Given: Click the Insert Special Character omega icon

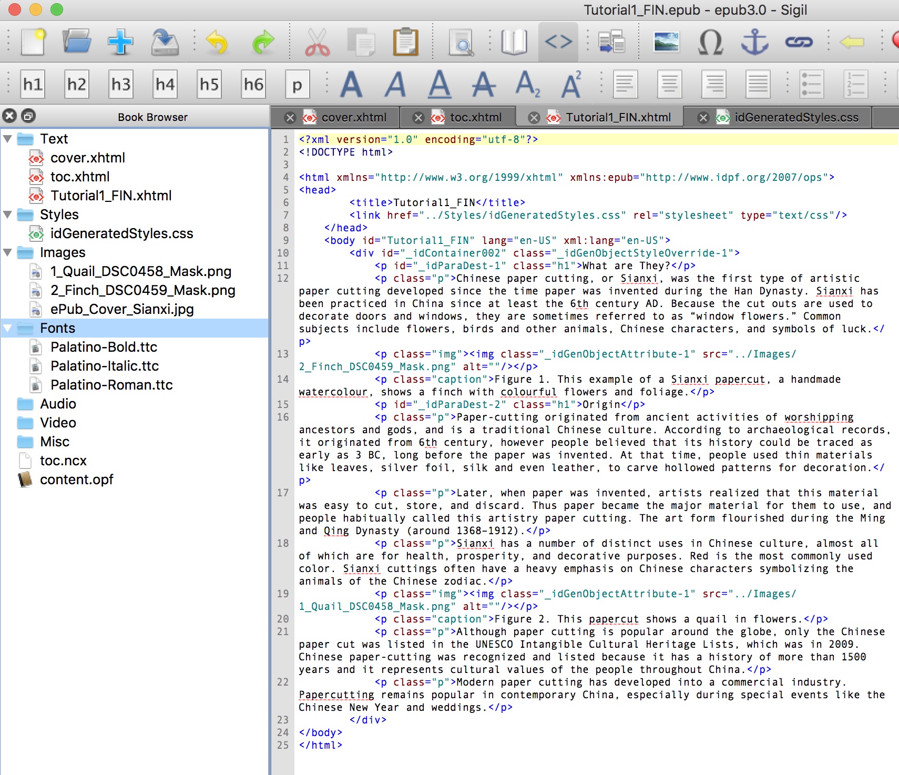Looking at the screenshot, I should click(x=710, y=42).
